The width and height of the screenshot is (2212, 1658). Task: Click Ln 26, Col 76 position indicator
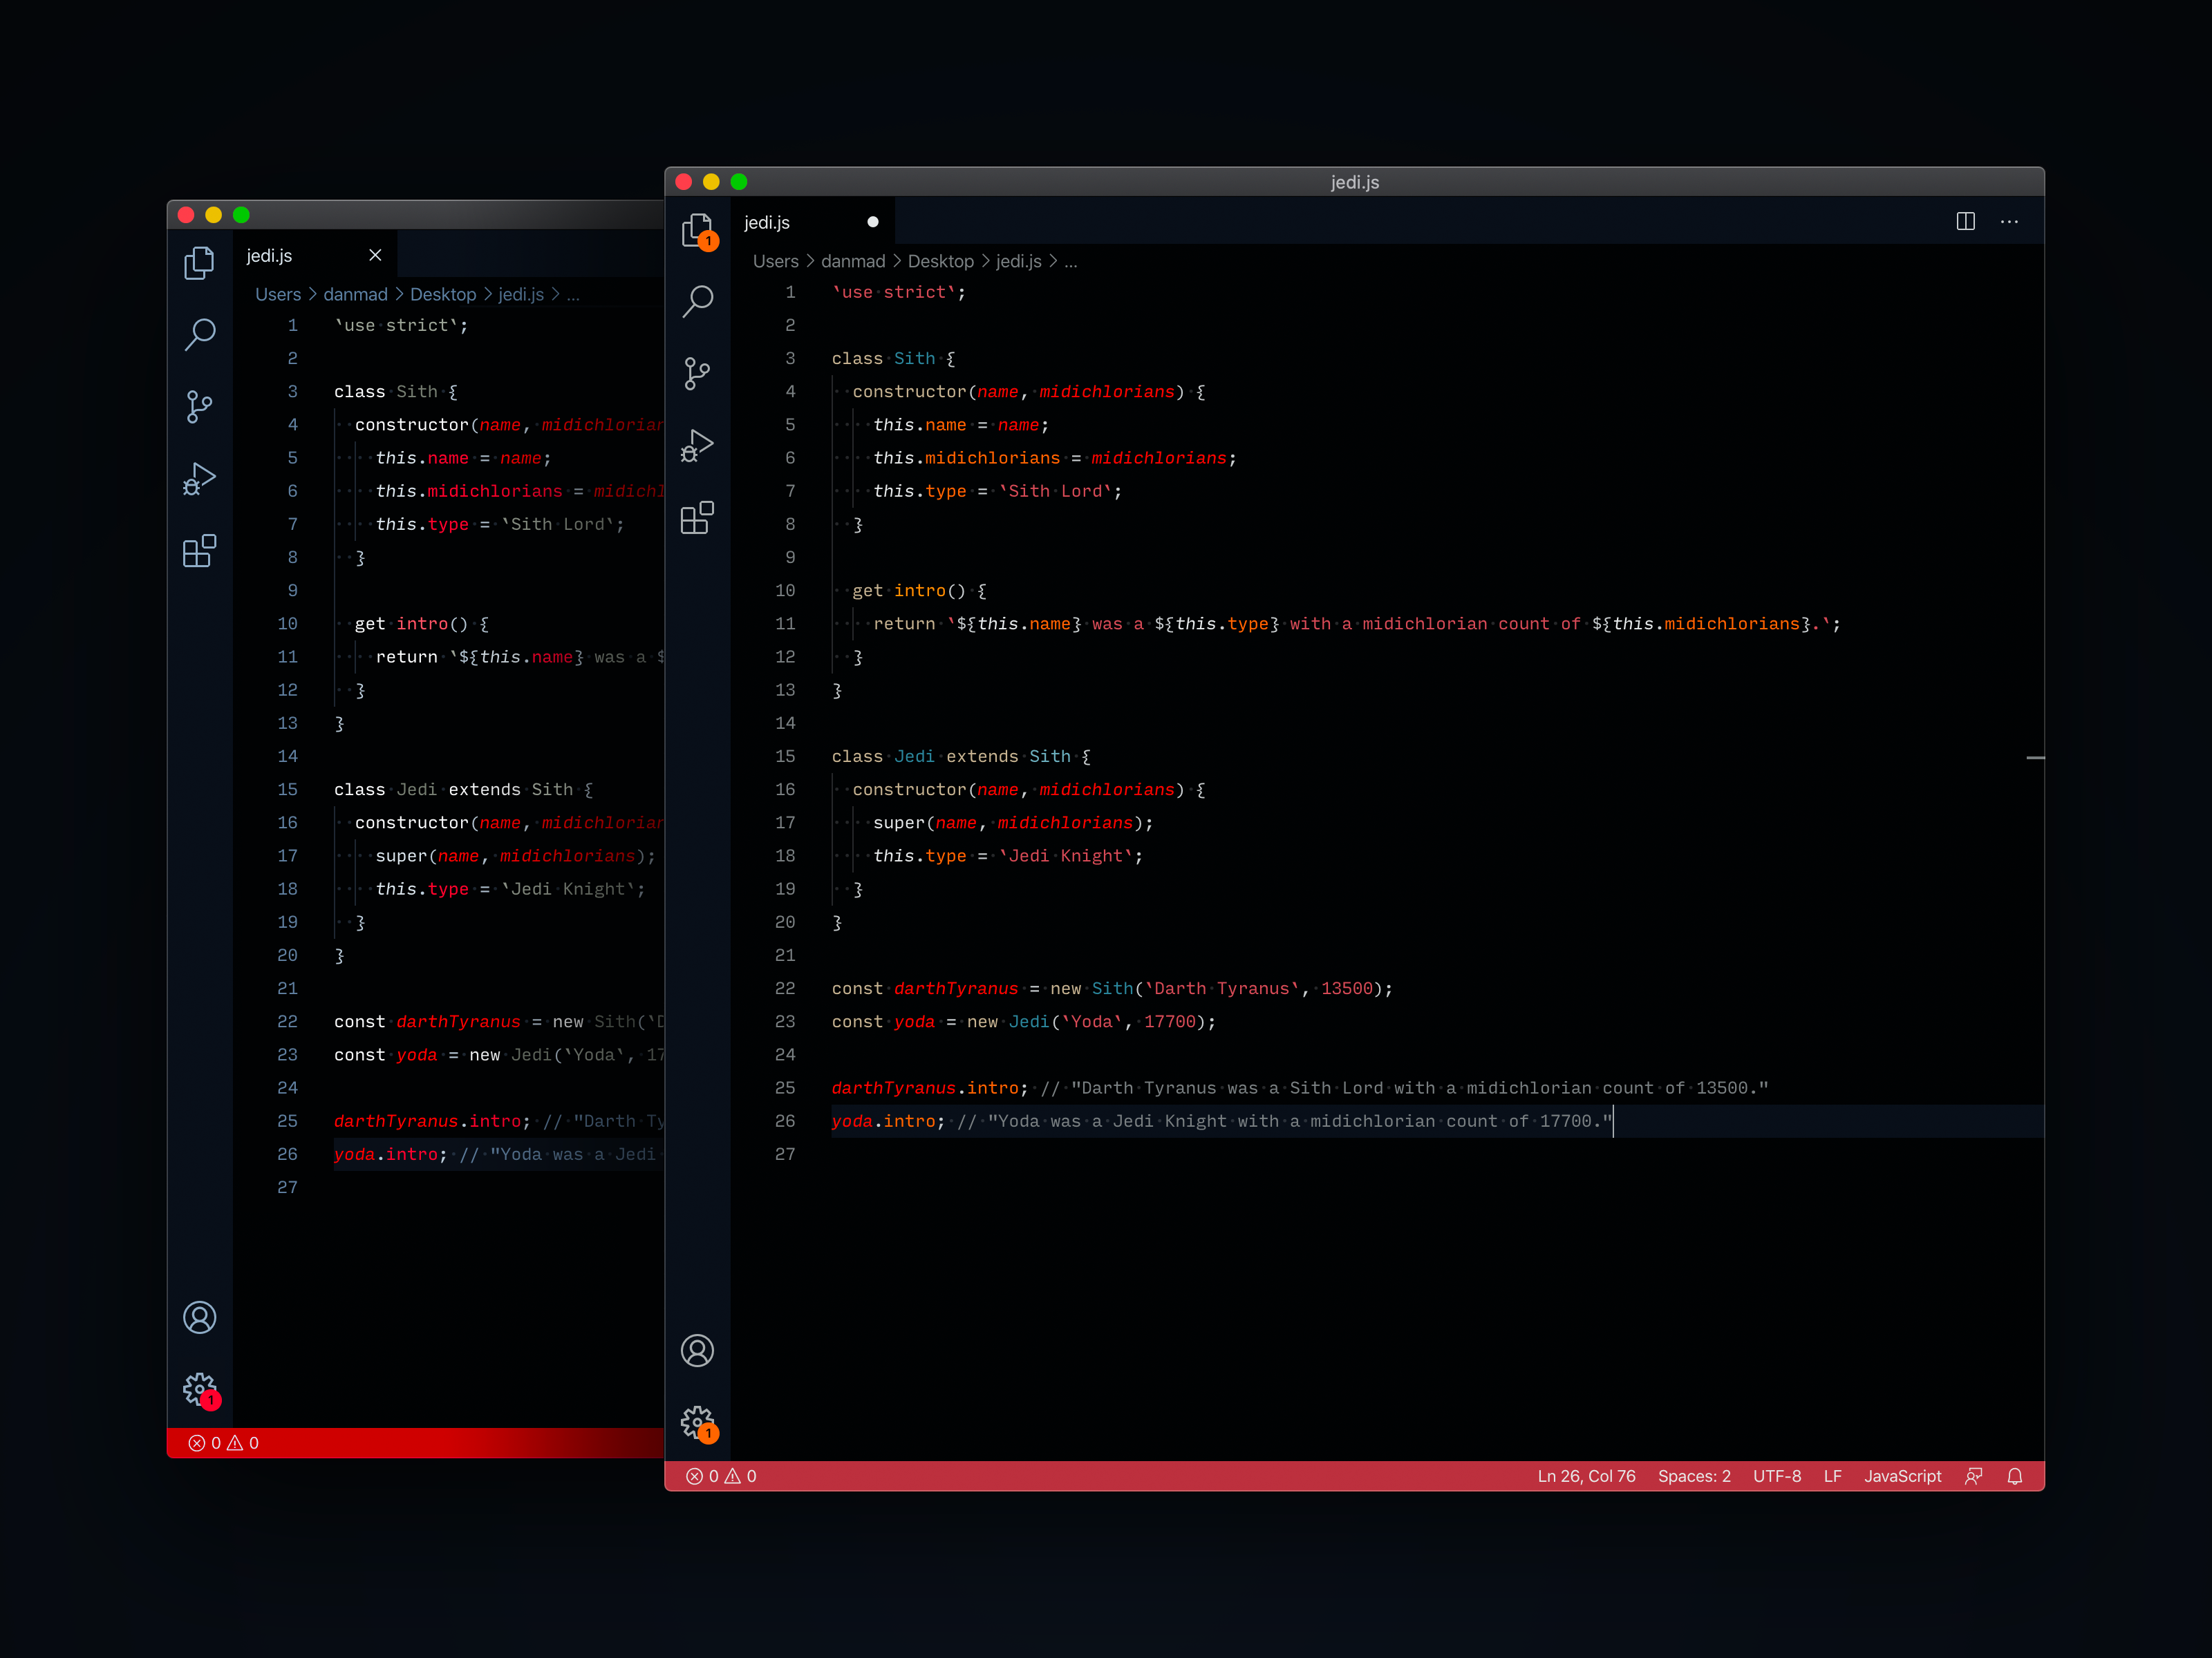click(1586, 1476)
